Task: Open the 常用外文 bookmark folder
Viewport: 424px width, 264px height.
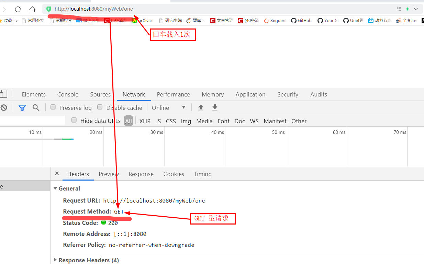Action: point(33,21)
